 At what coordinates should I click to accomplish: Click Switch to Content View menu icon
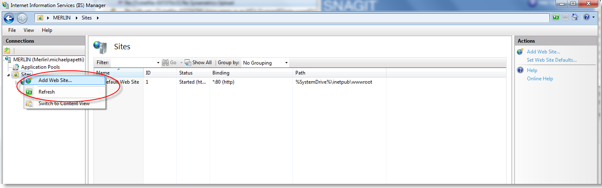pyautogui.click(x=29, y=104)
